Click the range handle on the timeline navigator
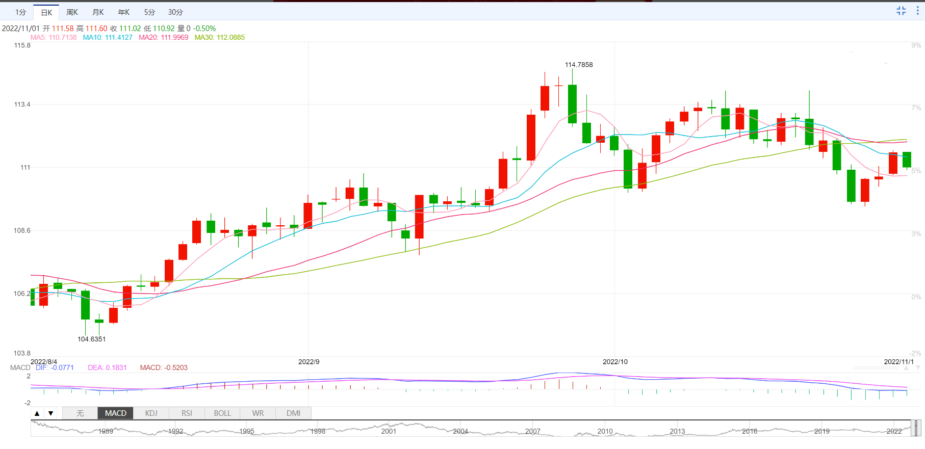925x449 pixels. click(916, 428)
